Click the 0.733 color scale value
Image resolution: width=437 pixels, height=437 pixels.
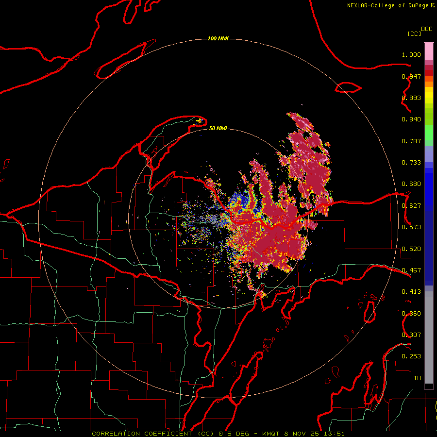coord(411,163)
